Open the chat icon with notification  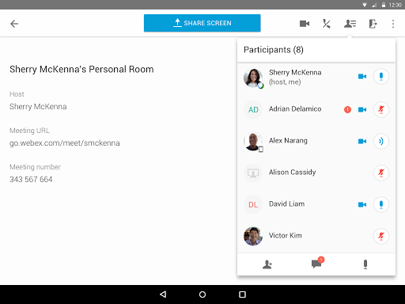pos(317,263)
